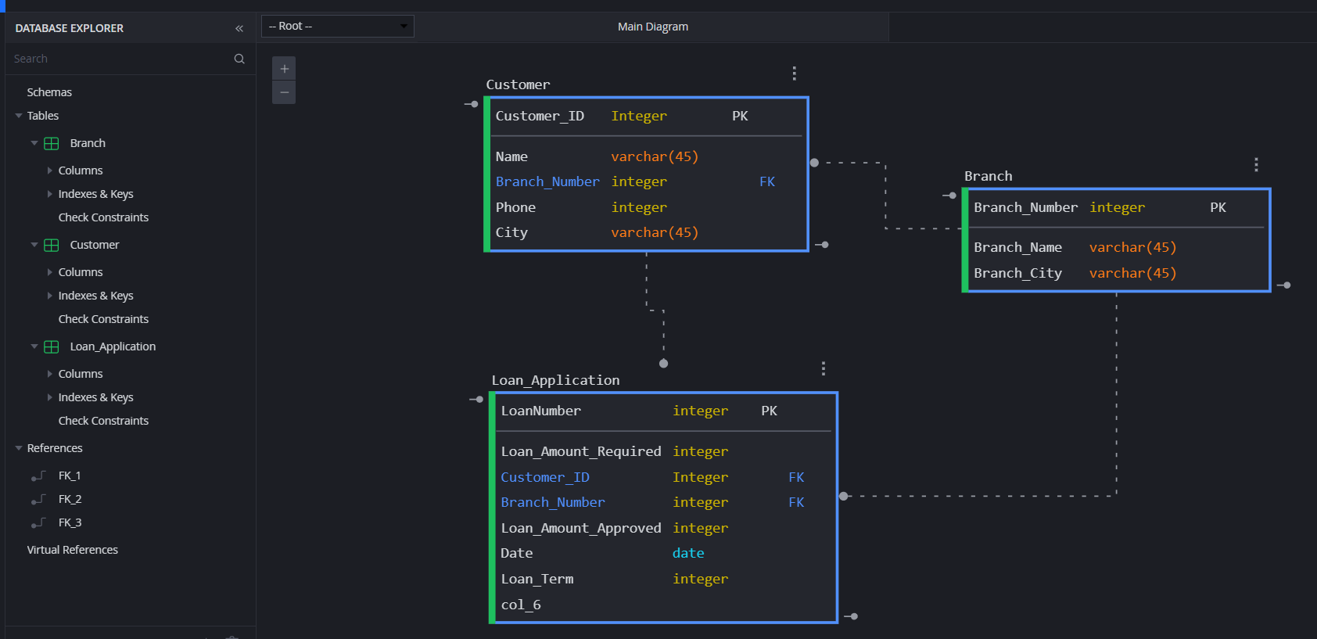The width and height of the screenshot is (1317, 639).
Task: Collapse the Database Explorer panel
Action: coord(239,28)
